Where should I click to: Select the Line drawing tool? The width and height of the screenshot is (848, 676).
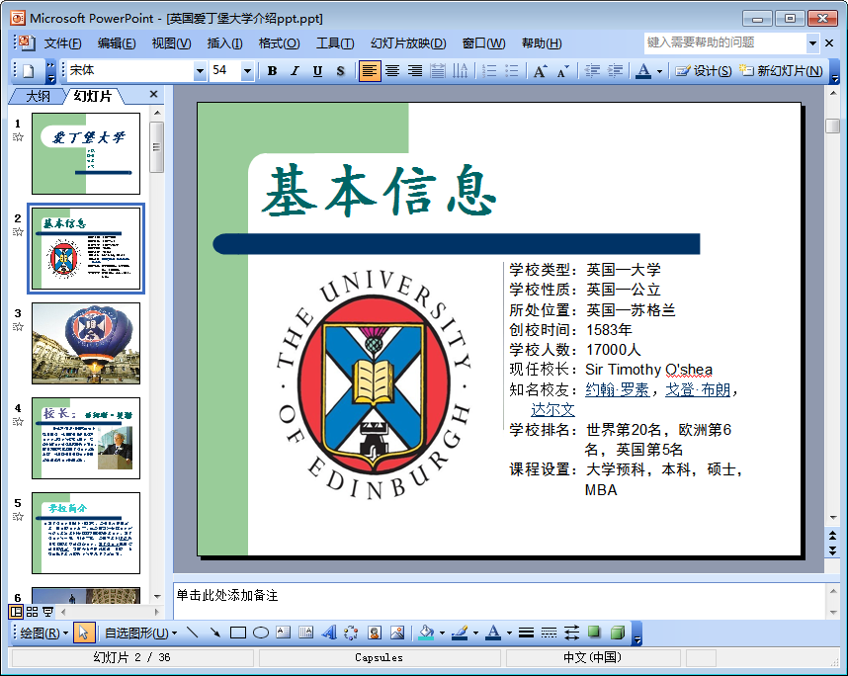tap(192, 633)
